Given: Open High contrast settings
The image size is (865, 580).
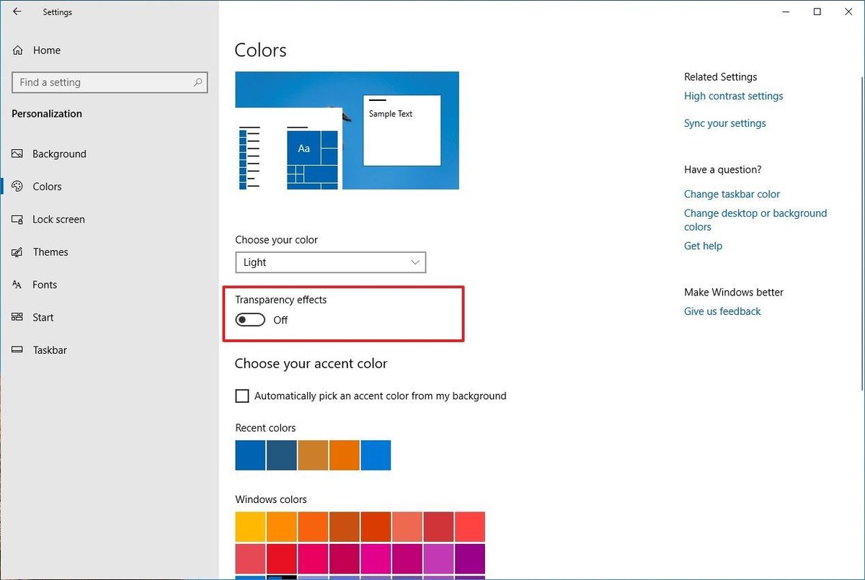Looking at the screenshot, I should 733,95.
